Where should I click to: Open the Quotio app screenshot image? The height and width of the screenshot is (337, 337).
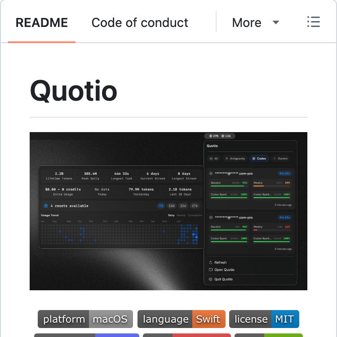coord(168,211)
